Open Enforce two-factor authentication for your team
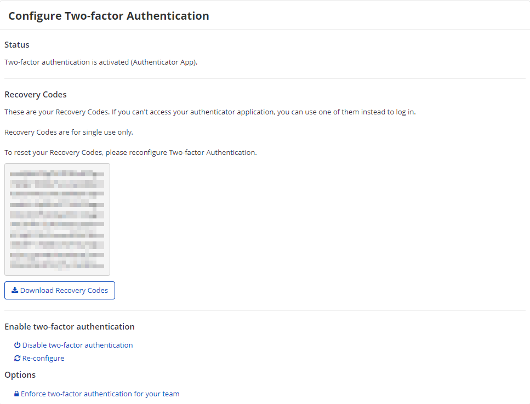Screen dimensions: 530x404 [101, 394]
